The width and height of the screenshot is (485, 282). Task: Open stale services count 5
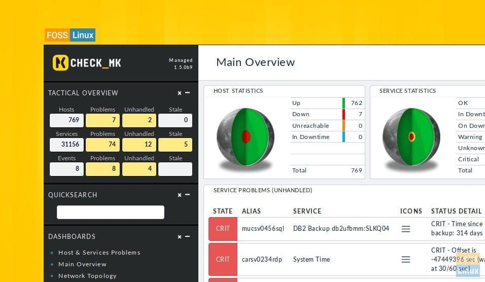click(175, 145)
